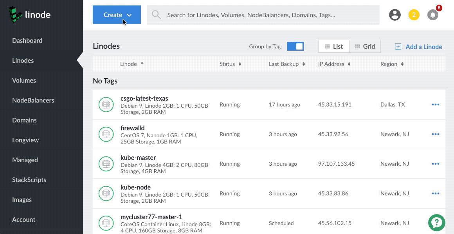The height and width of the screenshot is (234, 454).
Task: Switch to Grid view
Action: [x=364, y=46]
